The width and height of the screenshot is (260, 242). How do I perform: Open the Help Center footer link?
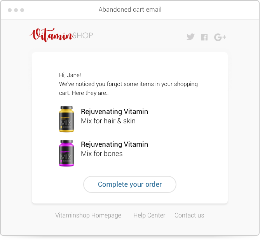[x=149, y=215]
